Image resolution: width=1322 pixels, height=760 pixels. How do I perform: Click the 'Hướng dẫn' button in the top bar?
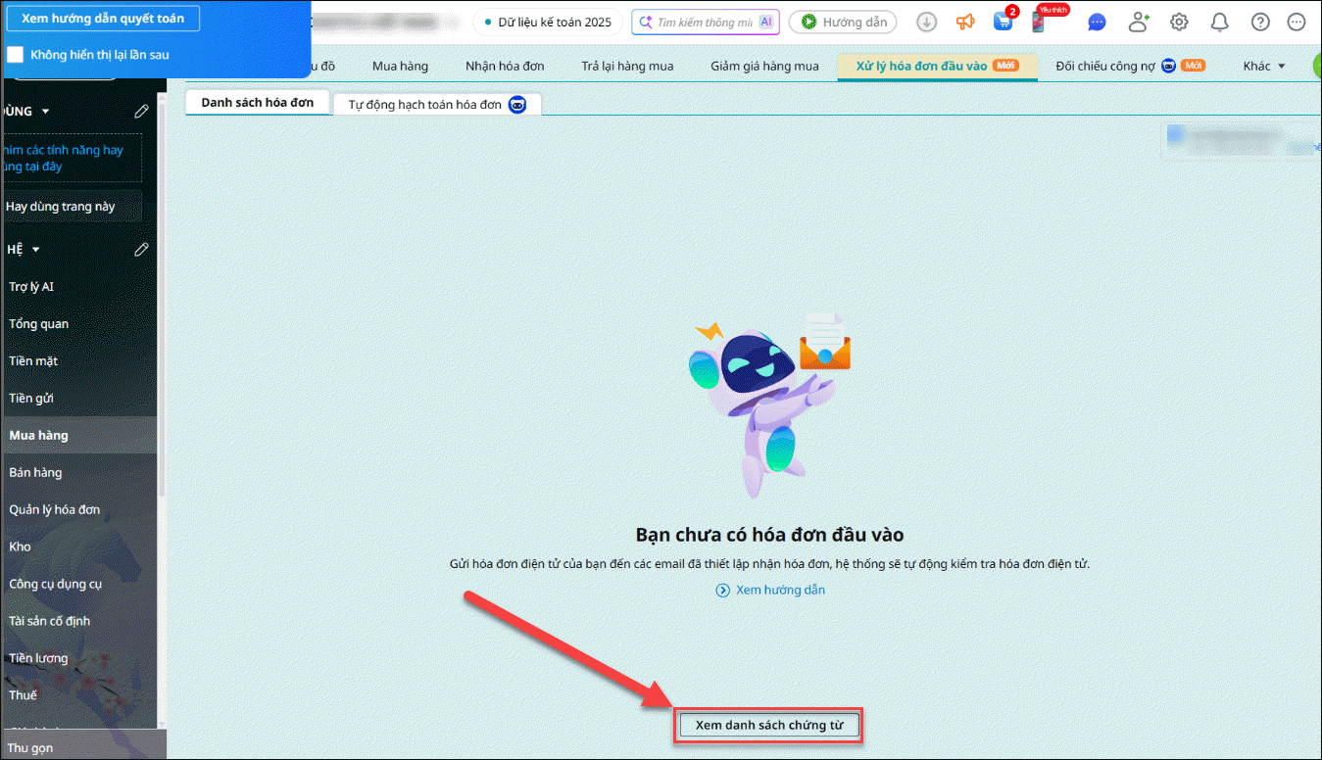point(844,22)
